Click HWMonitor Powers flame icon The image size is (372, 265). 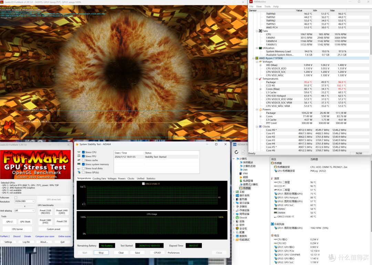(x=260, y=110)
